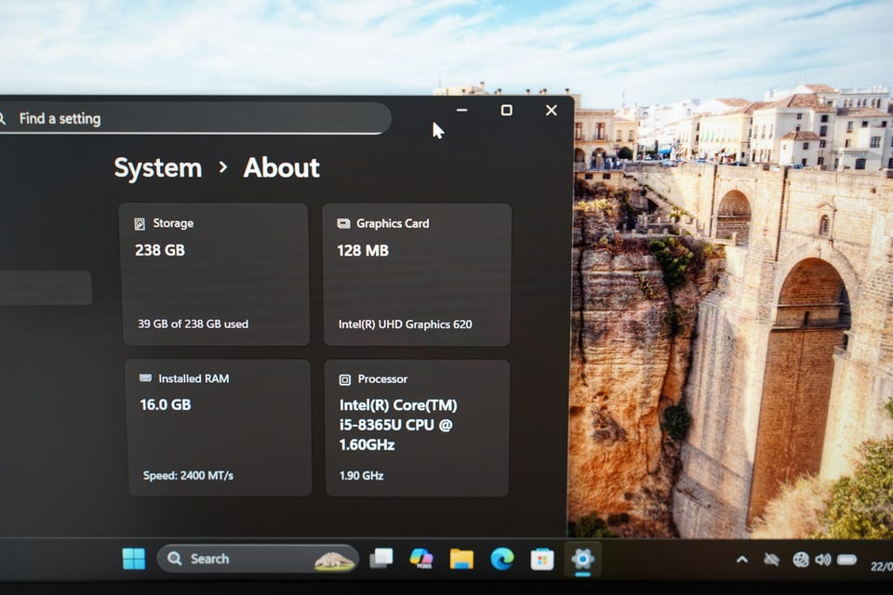893x595 pixels.
Task: Maximize the Settings window
Action: click(x=506, y=110)
